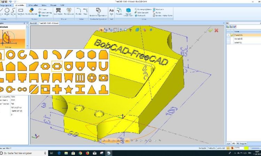Switch to CAM ribbon tab
This screenshot has height=156, width=261.
(x=62, y=5)
